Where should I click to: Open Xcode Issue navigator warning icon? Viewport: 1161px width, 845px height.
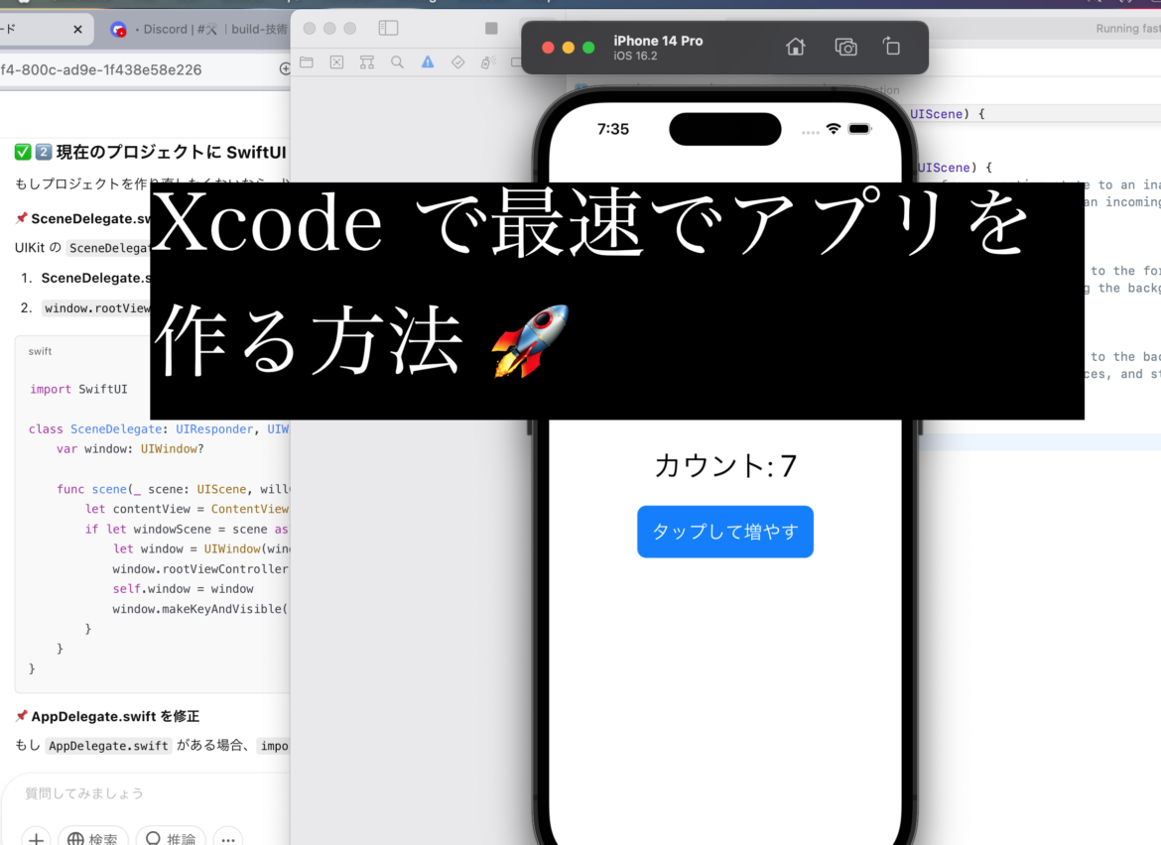428,62
